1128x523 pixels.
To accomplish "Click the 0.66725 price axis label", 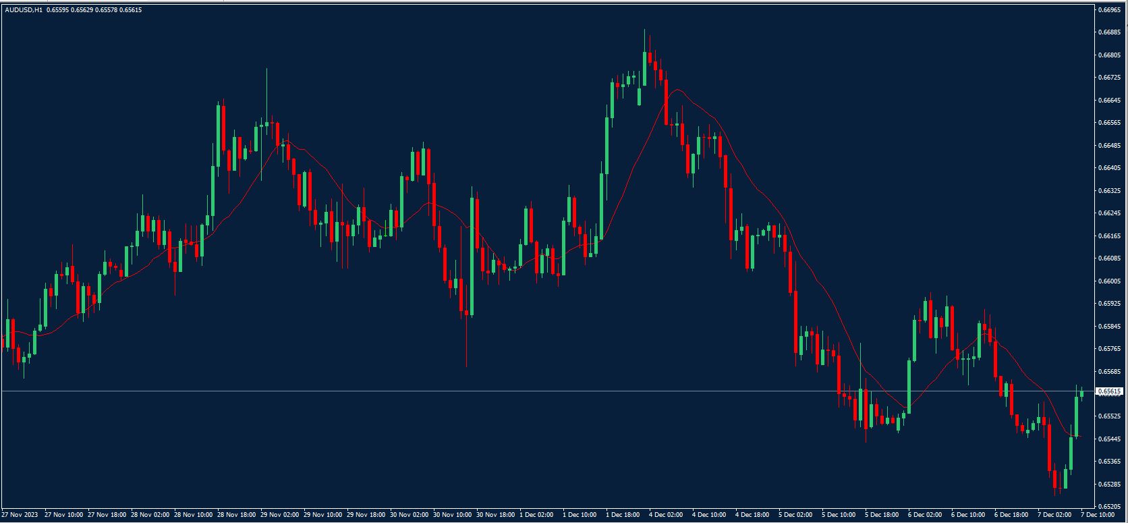I will coord(1110,78).
